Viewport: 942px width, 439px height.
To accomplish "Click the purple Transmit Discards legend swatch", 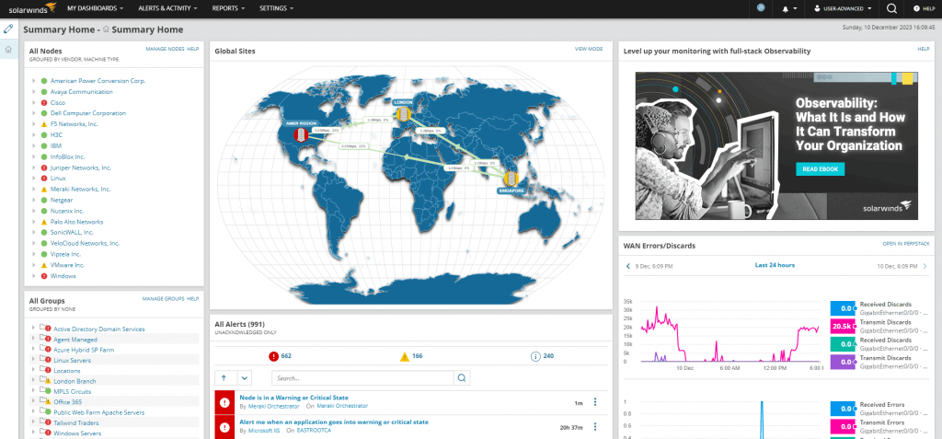I will coord(843,362).
